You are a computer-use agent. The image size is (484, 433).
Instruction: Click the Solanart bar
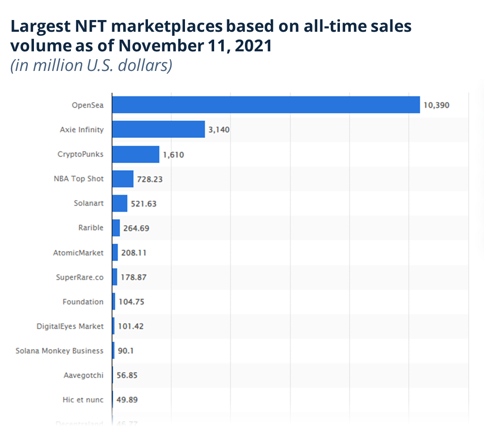pyautogui.click(x=120, y=203)
